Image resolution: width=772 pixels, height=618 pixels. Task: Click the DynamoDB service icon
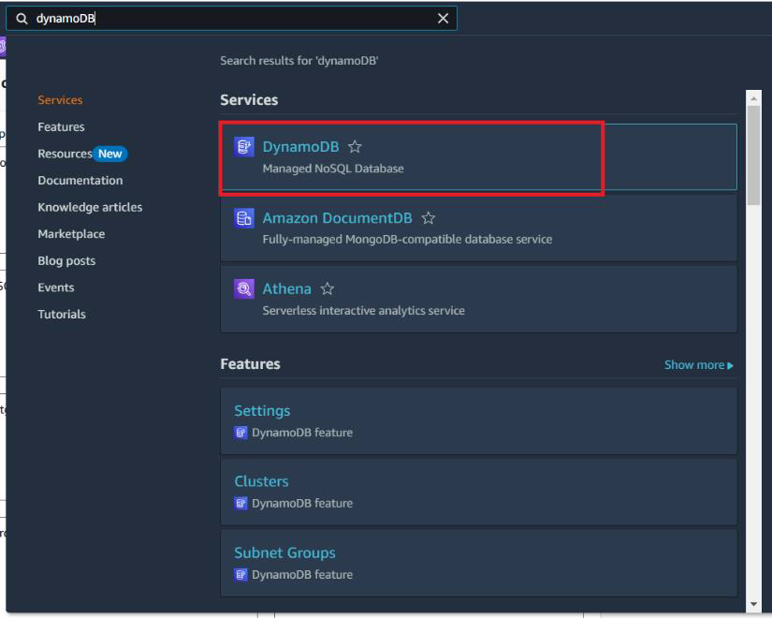(x=242, y=147)
